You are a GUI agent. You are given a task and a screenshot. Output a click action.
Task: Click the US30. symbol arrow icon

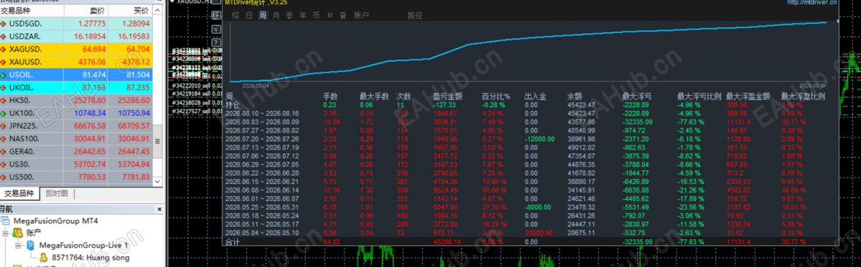[x=4, y=164]
